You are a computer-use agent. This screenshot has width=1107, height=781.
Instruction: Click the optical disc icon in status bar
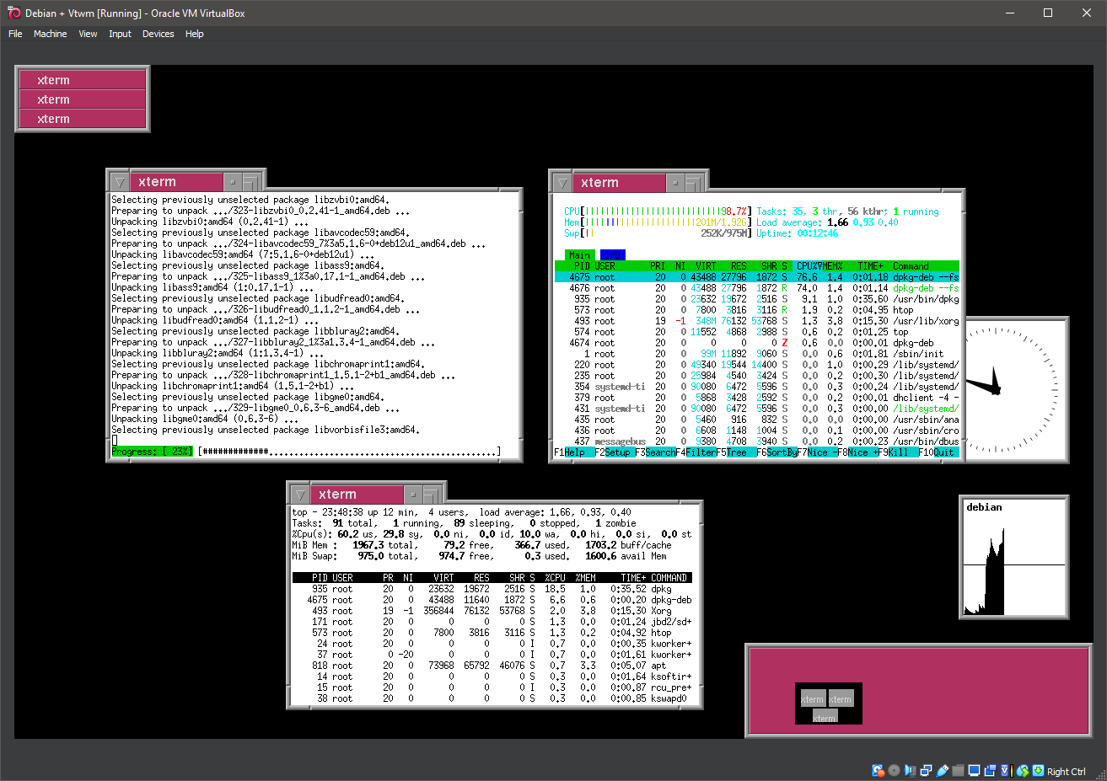895,770
